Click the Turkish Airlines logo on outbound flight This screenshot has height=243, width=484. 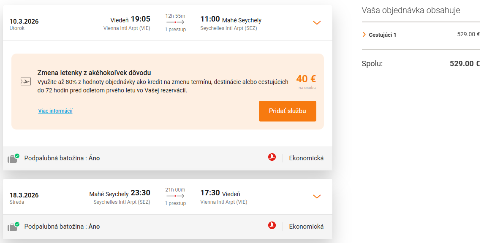[x=272, y=157]
